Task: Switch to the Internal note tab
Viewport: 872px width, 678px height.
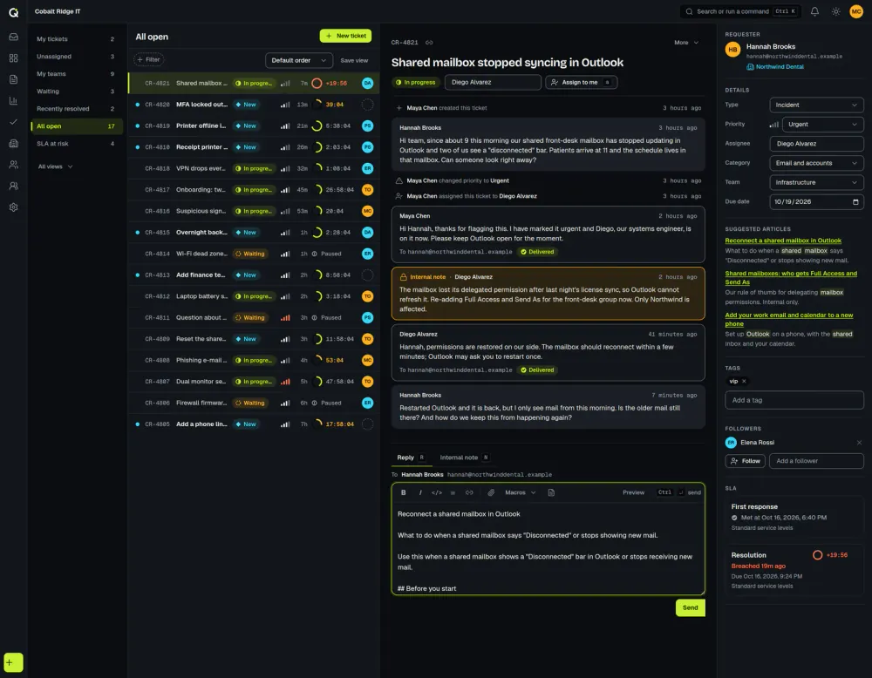Action: [464, 458]
